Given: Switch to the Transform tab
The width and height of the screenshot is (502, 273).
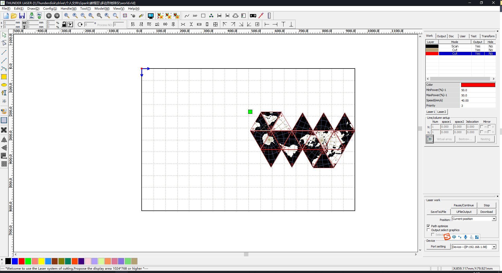Looking at the screenshot, I should point(488,36).
